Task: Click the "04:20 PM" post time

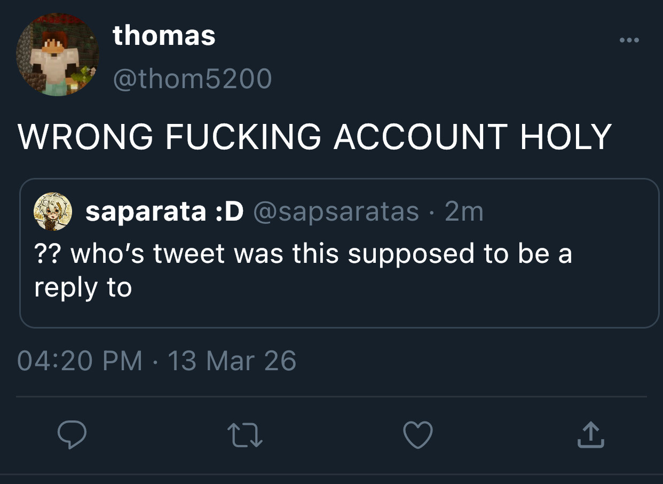Action: pos(80,361)
